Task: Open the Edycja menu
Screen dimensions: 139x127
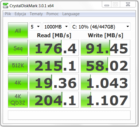Action: tap(20, 14)
